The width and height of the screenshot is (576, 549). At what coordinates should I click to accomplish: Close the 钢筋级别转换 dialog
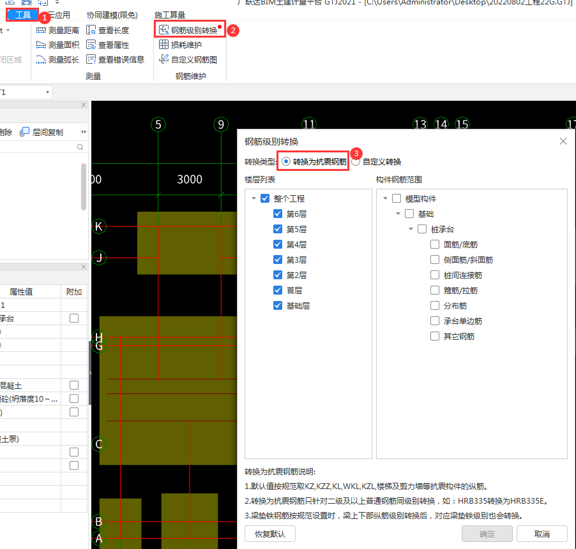coord(563,141)
